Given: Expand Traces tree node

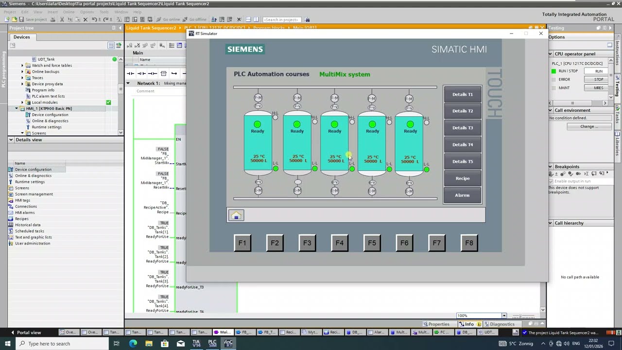Looking at the screenshot, I should coord(22,78).
